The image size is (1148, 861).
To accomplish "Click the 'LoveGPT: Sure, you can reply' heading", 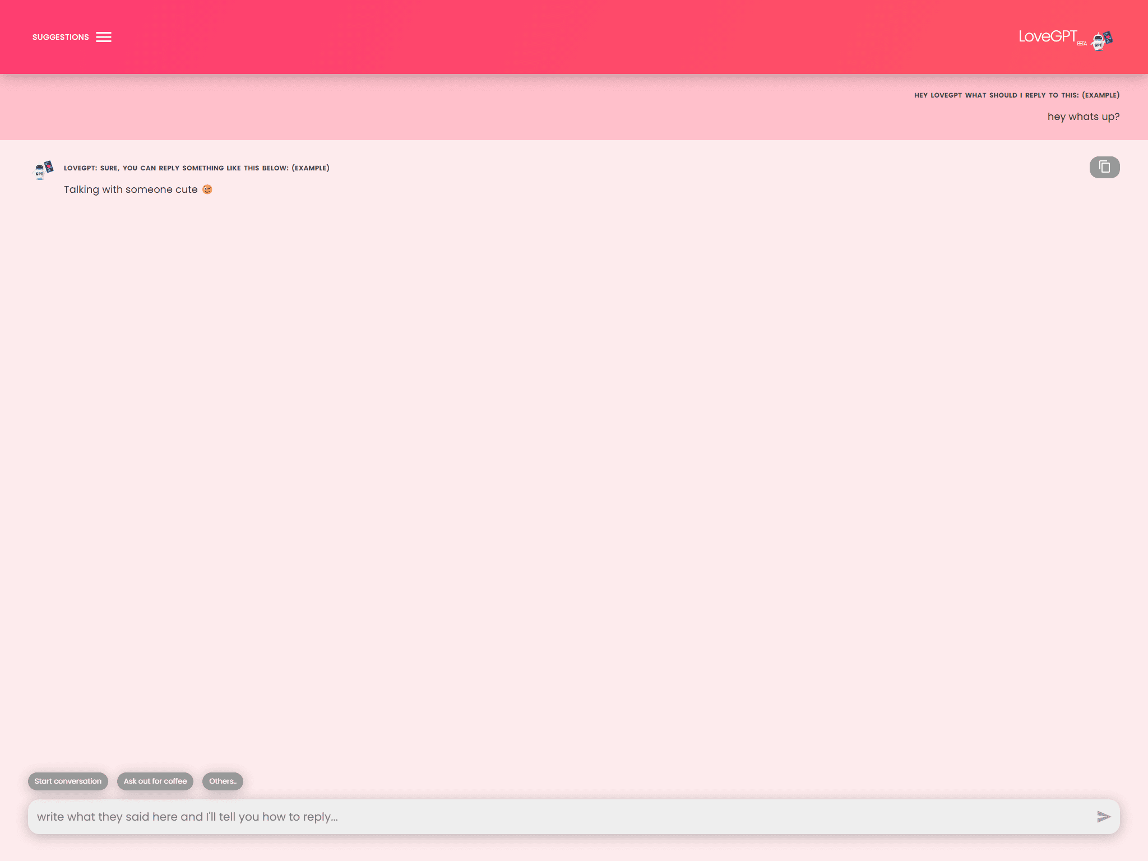I will coord(197,168).
